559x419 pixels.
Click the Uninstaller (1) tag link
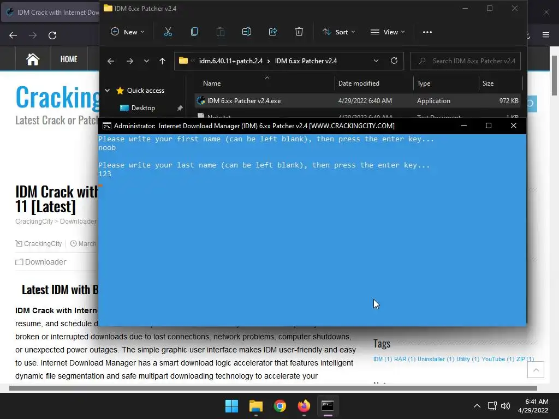436,359
